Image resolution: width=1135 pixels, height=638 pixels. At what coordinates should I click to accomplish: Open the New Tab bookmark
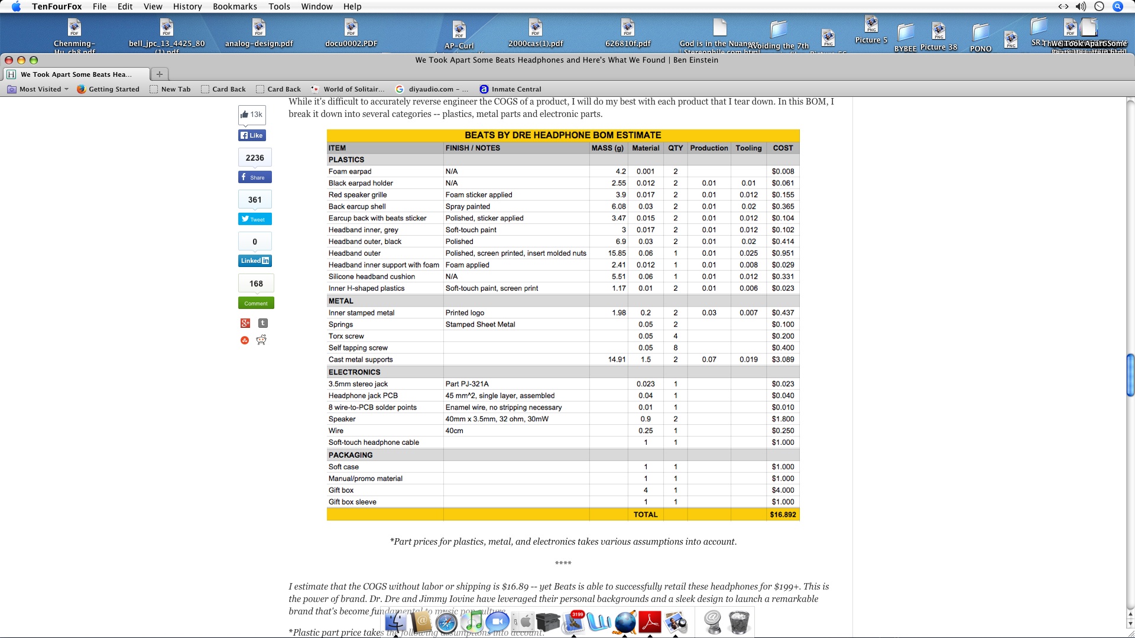click(x=170, y=89)
